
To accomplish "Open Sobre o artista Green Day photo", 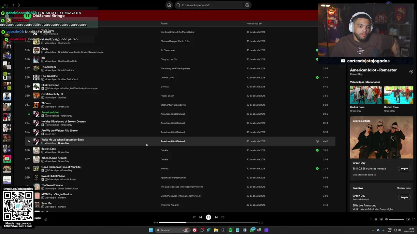I will coord(381,137).
